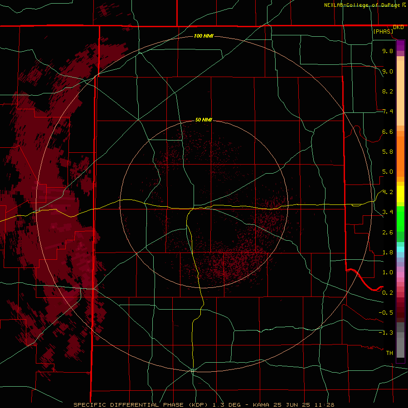The height and width of the screenshot is (408, 408).
Task: Select the cyan segment of the color bar
Action: pyautogui.click(x=400, y=249)
